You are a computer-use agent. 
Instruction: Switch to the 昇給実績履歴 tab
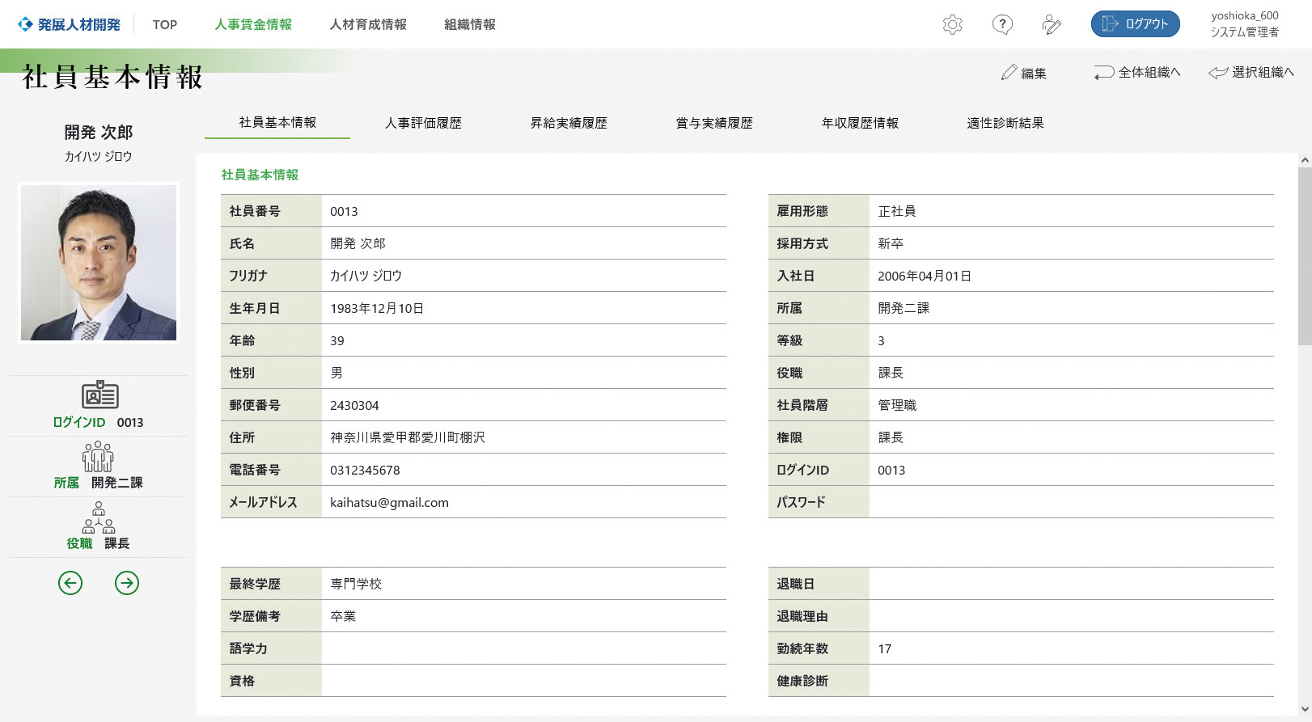coord(569,123)
